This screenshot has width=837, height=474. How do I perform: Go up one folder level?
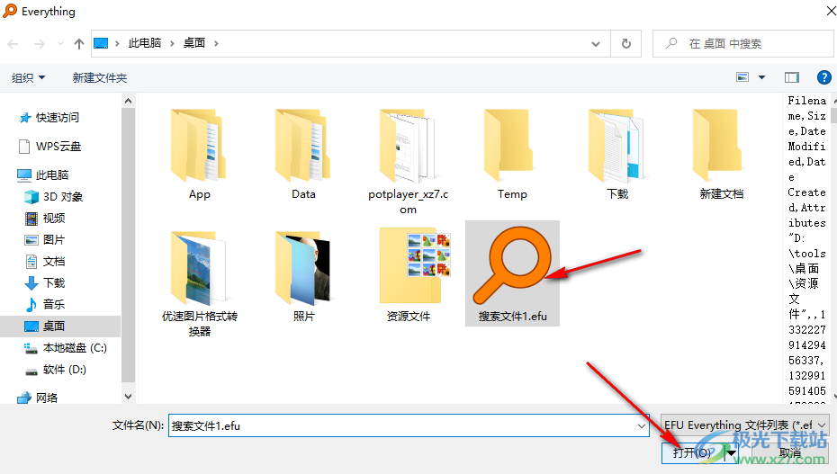point(79,44)
